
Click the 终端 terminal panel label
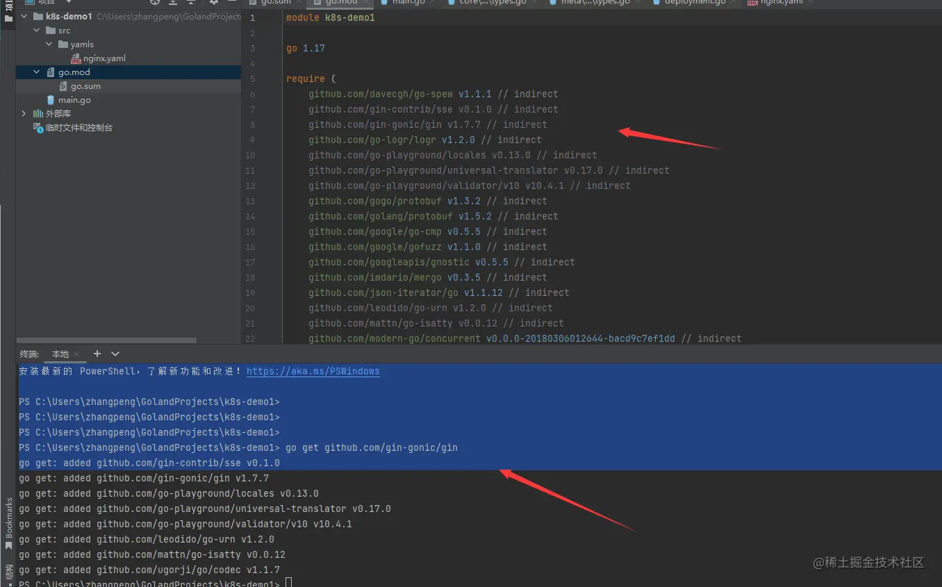coord(29,354)
